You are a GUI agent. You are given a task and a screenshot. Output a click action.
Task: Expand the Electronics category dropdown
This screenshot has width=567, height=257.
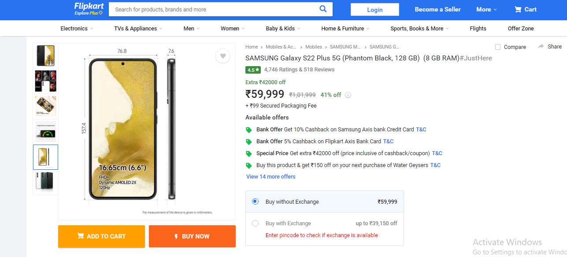click(77, 28)
